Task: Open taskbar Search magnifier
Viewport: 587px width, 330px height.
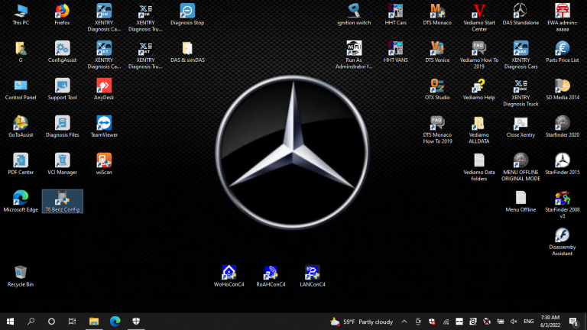Action: coord(31,322)
